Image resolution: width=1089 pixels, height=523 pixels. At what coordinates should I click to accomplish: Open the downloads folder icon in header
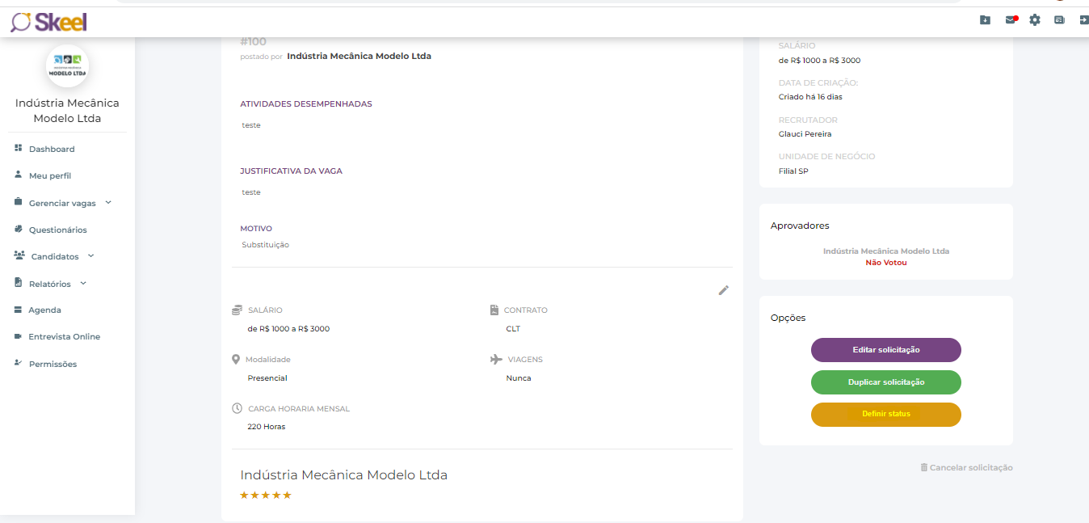(x=985, y=20)
